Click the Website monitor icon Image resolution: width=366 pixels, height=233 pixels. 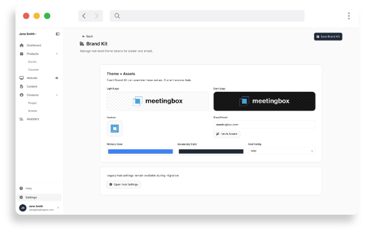(22, 78)
